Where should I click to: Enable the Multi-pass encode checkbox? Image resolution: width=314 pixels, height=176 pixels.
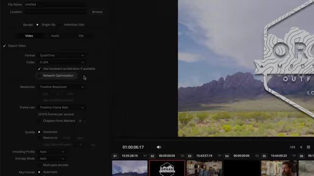[39, 165]
